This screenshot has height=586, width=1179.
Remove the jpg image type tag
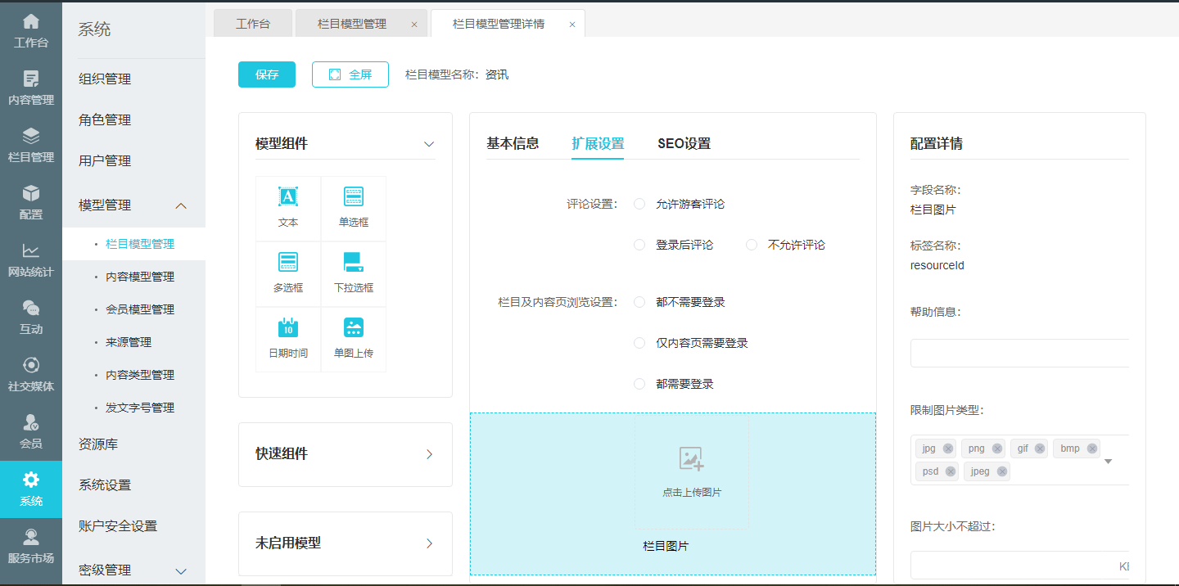click(x=948, y=449)
